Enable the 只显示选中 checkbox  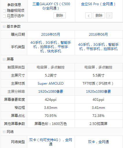[4, 16]
